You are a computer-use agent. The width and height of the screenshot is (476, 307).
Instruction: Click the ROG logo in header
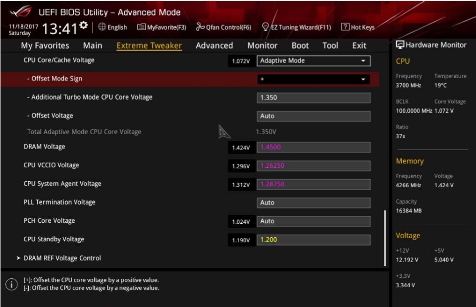point(21,12)
